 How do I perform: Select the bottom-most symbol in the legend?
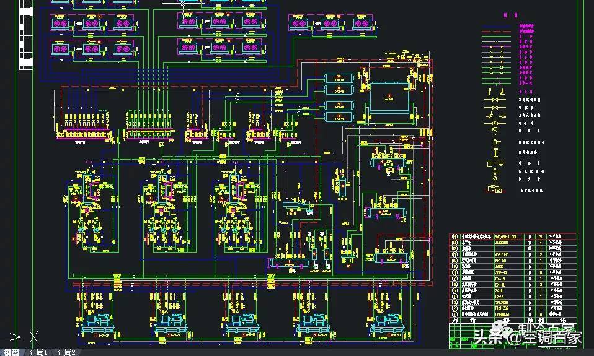(x=495, y=189)
